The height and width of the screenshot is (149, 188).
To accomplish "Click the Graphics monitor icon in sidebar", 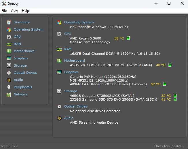I will [9, 58].
